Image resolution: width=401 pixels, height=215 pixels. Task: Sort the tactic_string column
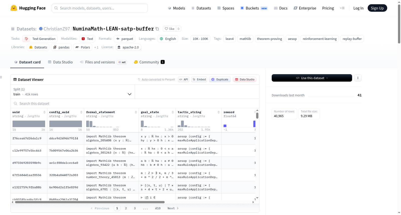(219, 112)
